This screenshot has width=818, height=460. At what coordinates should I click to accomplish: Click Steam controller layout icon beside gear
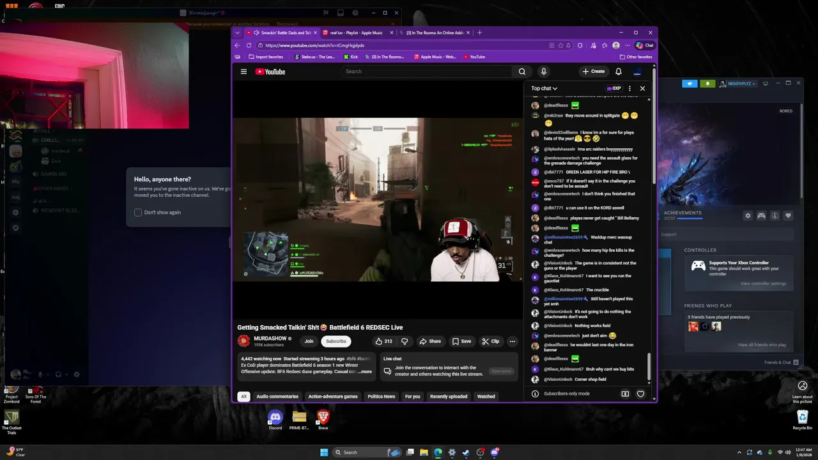click(761, 216)
